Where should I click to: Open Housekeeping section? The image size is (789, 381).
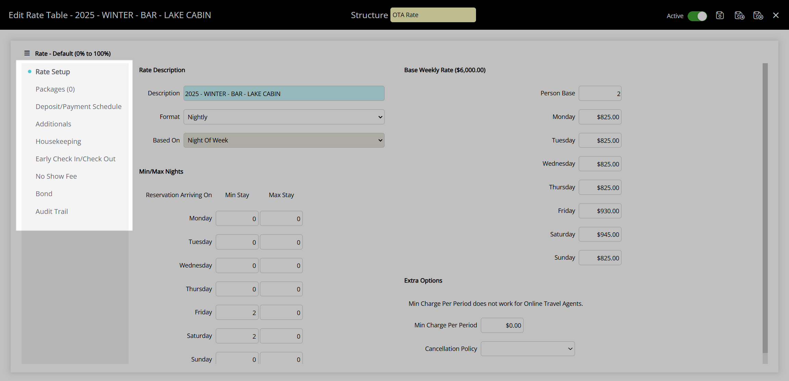58,141
